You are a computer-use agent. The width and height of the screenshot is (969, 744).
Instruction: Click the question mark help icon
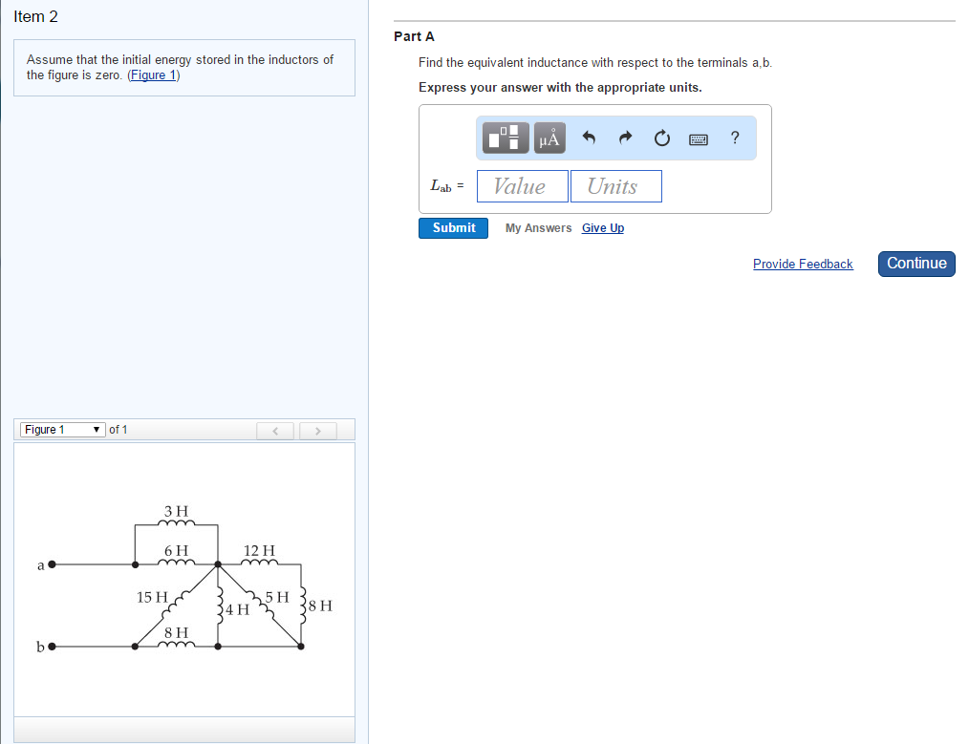tap(734, 138)
